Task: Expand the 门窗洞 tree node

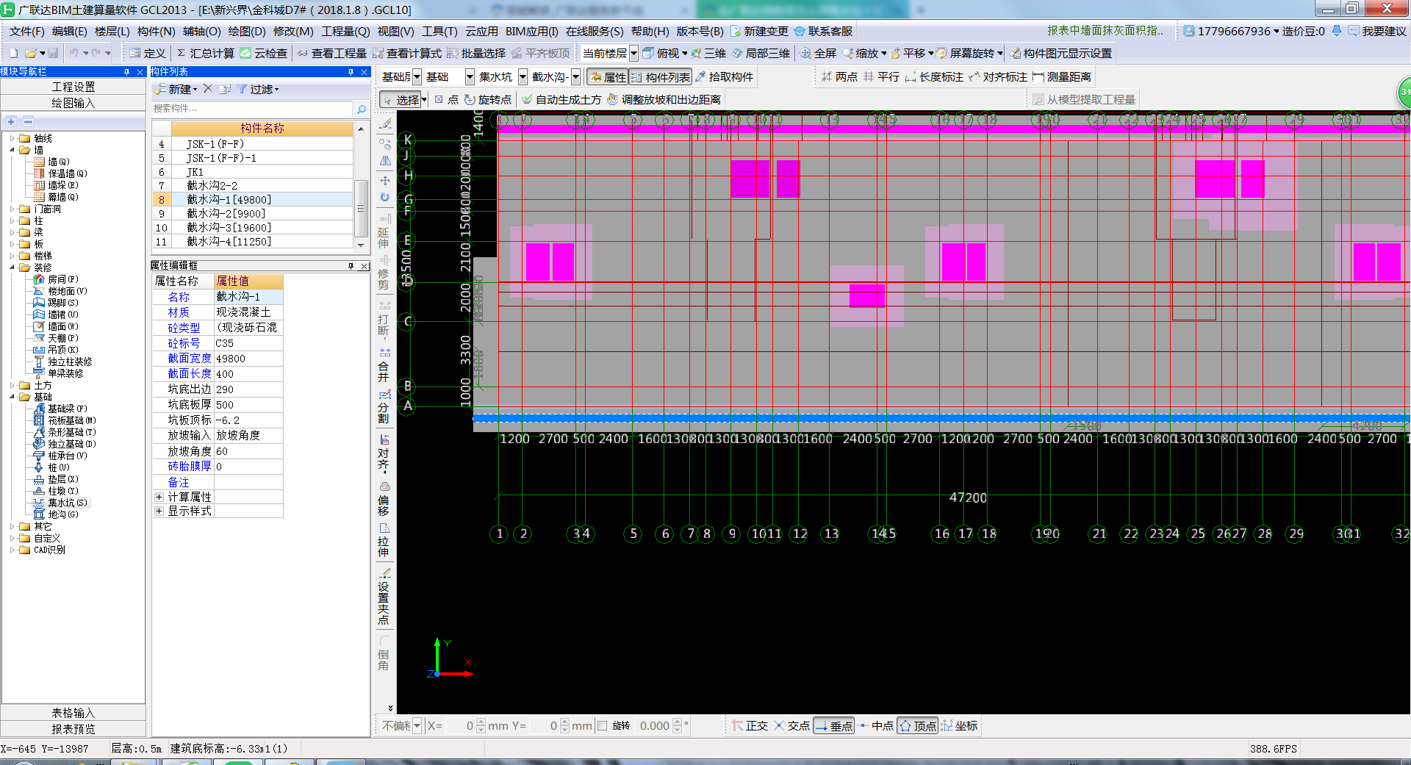Action: pyautogui.click(x=12, y=209)
